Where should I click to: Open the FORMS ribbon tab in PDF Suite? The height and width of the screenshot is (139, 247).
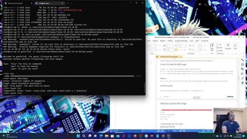170,41
